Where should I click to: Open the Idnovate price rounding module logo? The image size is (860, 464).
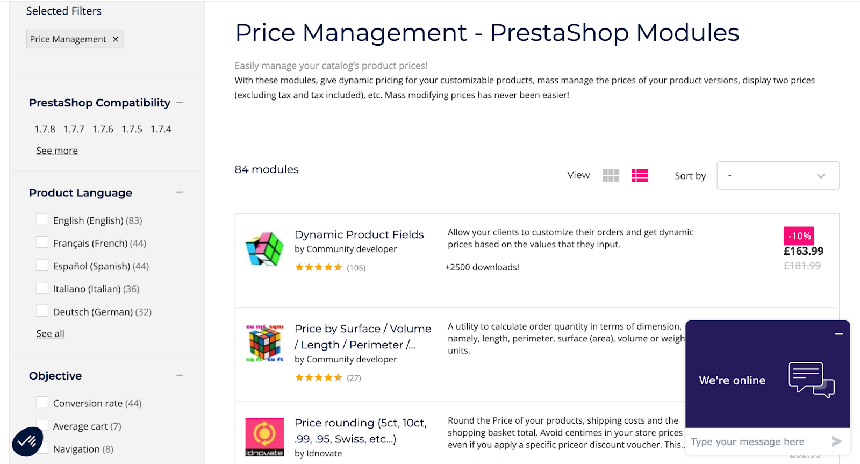264,437
